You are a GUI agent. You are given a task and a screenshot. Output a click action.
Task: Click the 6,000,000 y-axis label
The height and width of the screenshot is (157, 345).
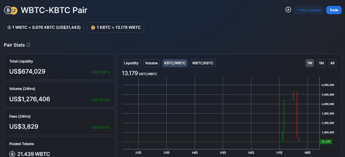tap(328, 85)
